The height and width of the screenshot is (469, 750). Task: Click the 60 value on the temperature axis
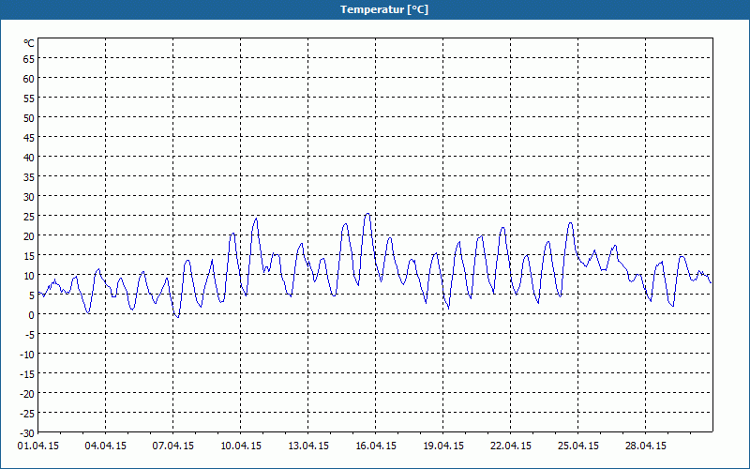[x=29, y=79]
